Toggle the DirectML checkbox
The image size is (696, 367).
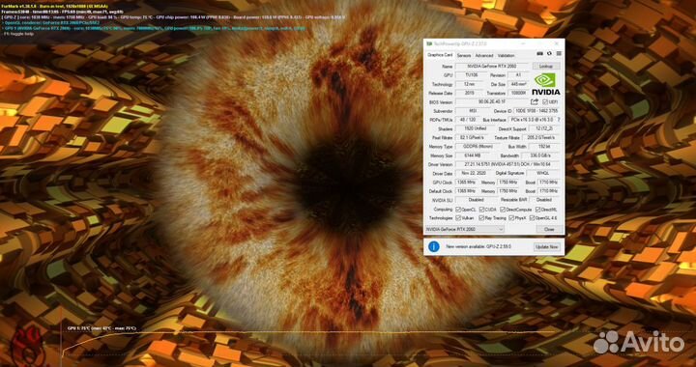pos(538,210)
